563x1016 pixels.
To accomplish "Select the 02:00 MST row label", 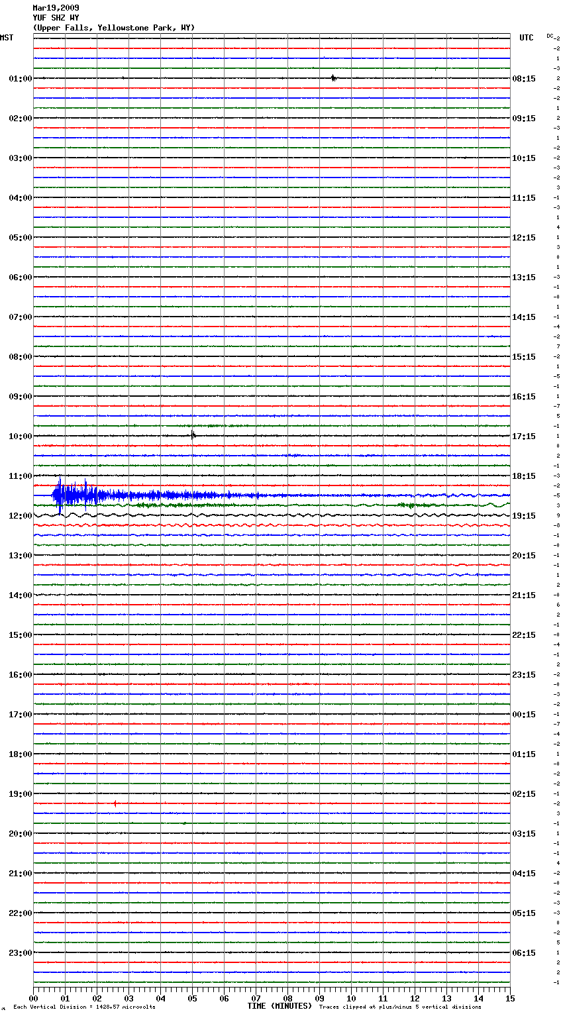I will point(21,119).
